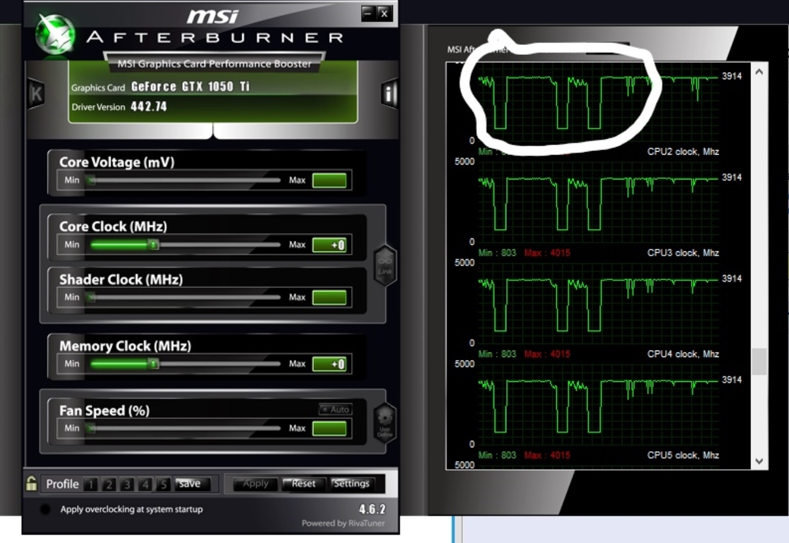Click the CPU2 clock, Mhz graph label

[683, 152]
